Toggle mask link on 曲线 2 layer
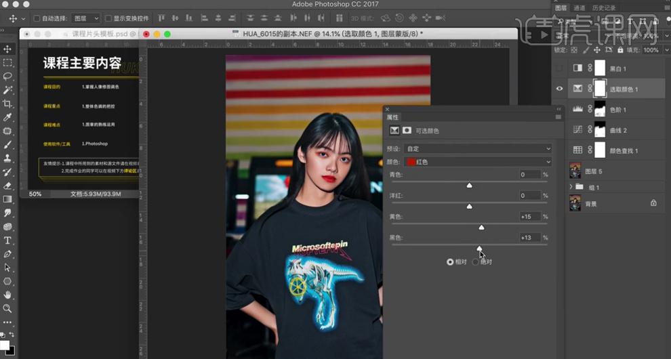The image size is (671, 359). click(590, 130)
